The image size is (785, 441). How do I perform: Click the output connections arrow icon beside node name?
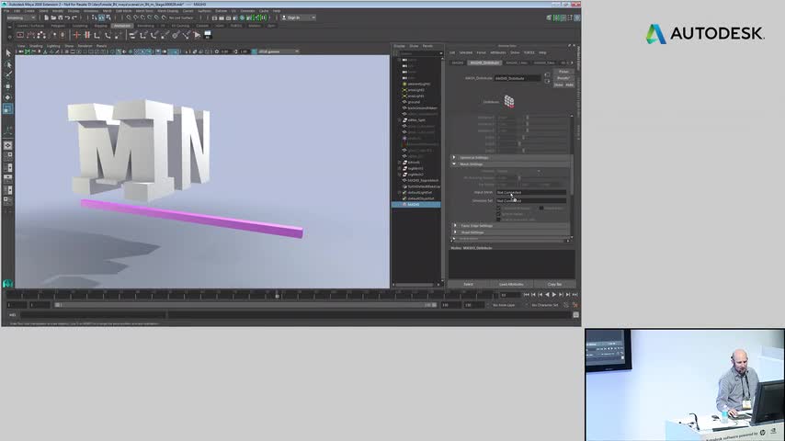point(547,81)
